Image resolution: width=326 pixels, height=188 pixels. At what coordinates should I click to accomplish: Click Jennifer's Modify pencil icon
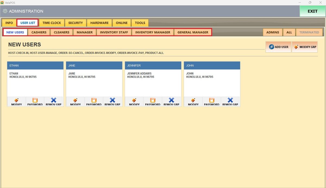click(134, 100)
